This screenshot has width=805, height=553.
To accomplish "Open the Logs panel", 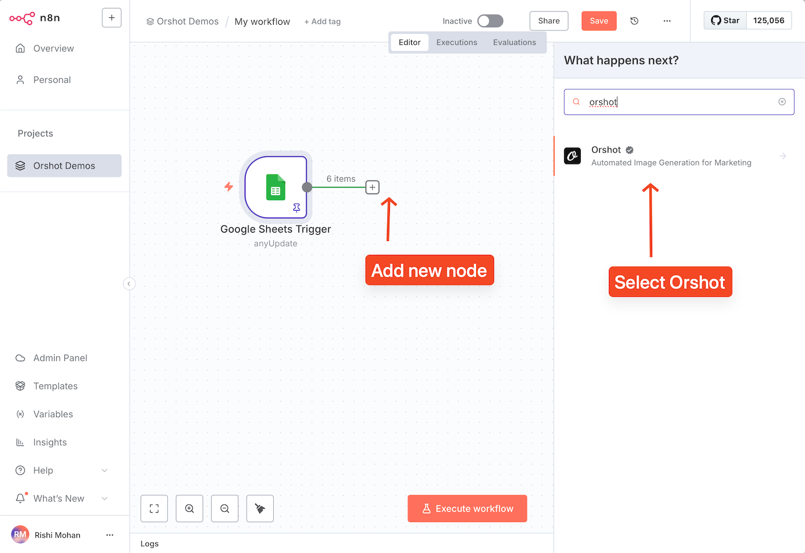I will point(149,544).
